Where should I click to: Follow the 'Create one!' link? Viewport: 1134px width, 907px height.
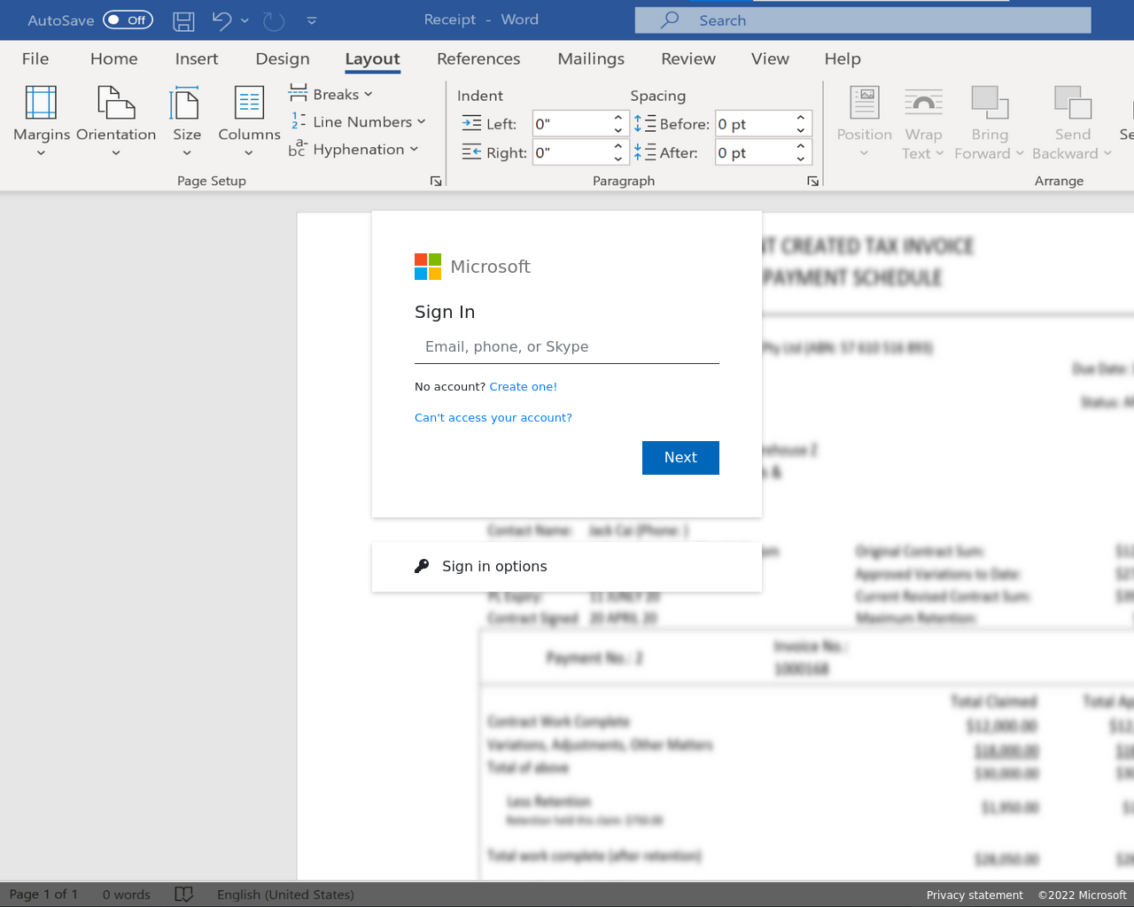(x=523, y=387)
